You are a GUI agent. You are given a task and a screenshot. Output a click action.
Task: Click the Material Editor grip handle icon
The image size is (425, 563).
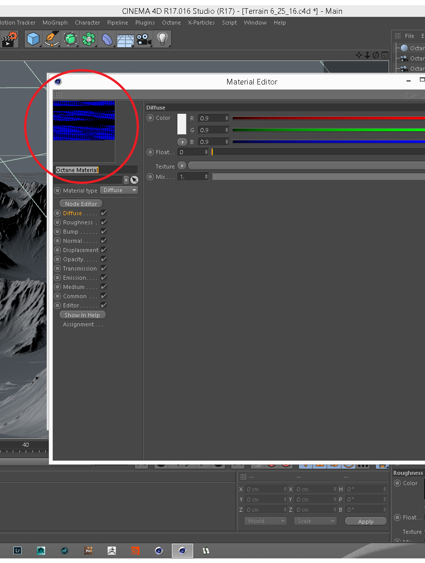tap(58, 94)
